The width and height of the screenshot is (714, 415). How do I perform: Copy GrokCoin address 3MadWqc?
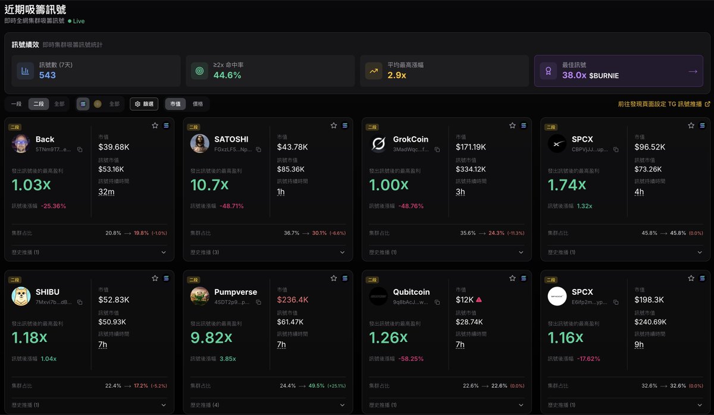click(x=437, y=150)
